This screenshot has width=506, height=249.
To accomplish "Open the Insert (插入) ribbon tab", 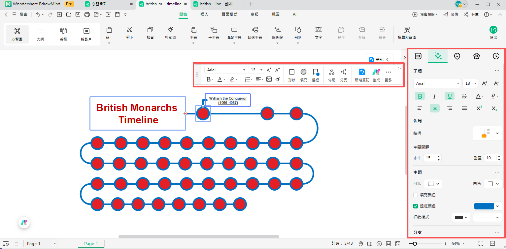I will click(204, 15).
